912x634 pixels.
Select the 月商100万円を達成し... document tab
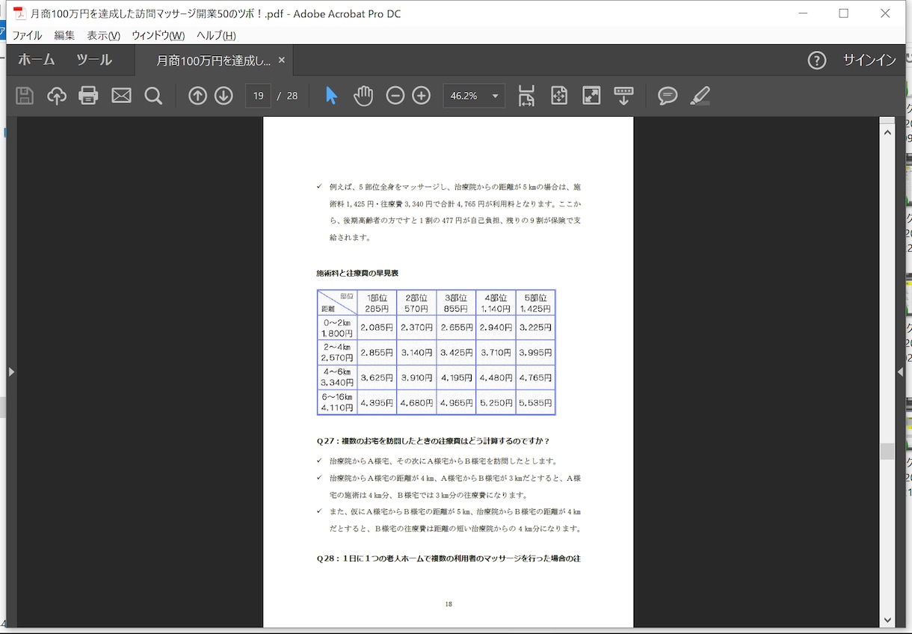pos(213,61)
